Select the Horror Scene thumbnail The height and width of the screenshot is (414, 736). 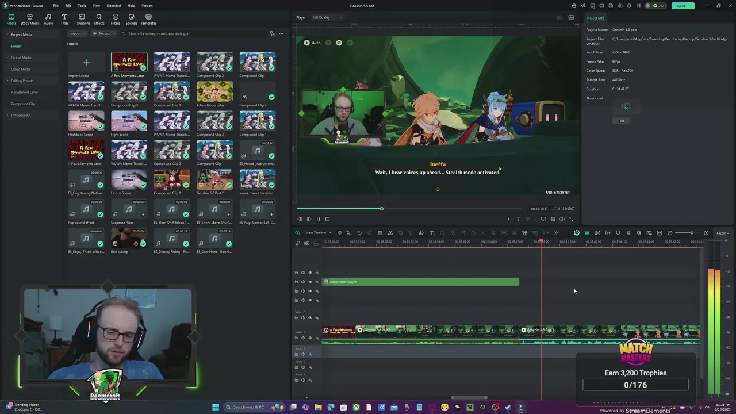click(129, 179)
